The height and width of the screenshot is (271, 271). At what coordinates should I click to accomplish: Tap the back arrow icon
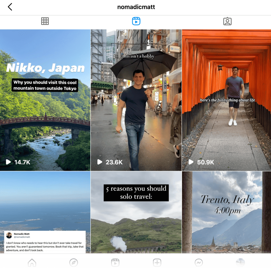[10, 7]
